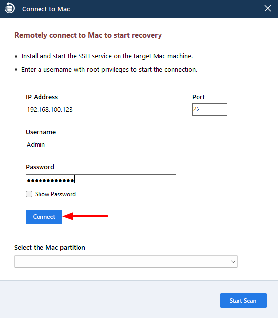Focus the Username field containing Admin
This screenshot has height=318, width=278.
(x=101, y=145)
